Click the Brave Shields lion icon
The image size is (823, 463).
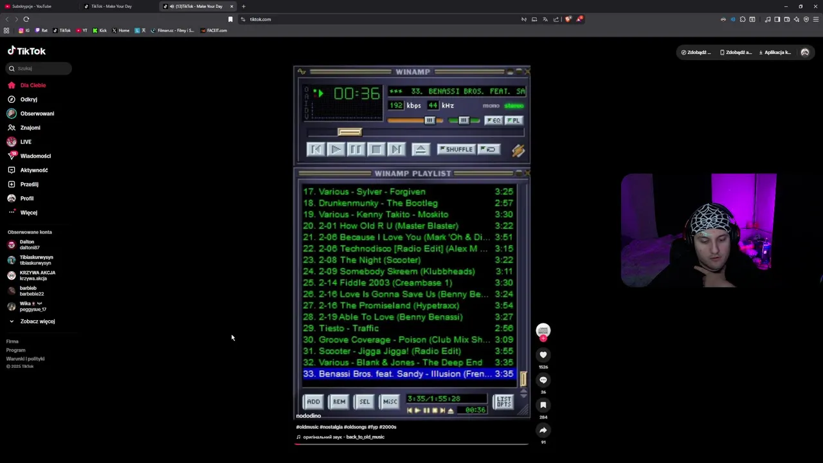[x=568, y=19]
